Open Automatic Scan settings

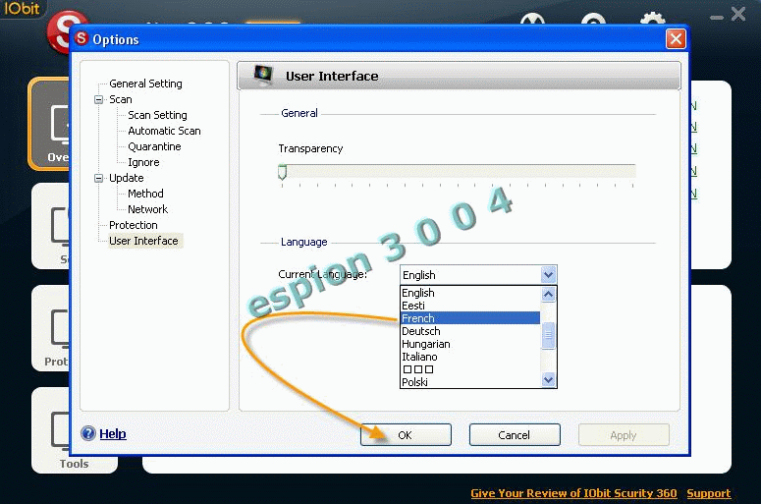tap(164, 131)
